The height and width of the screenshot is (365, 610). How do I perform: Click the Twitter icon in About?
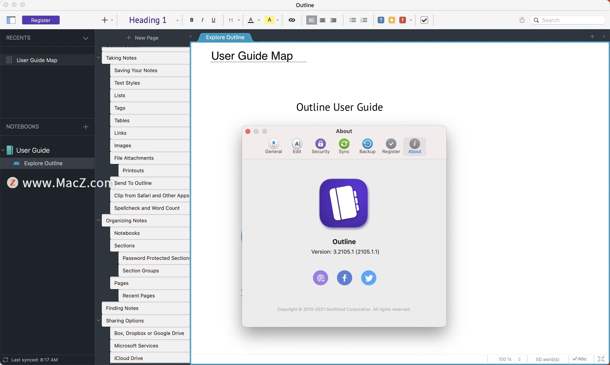tap(369, 278)
